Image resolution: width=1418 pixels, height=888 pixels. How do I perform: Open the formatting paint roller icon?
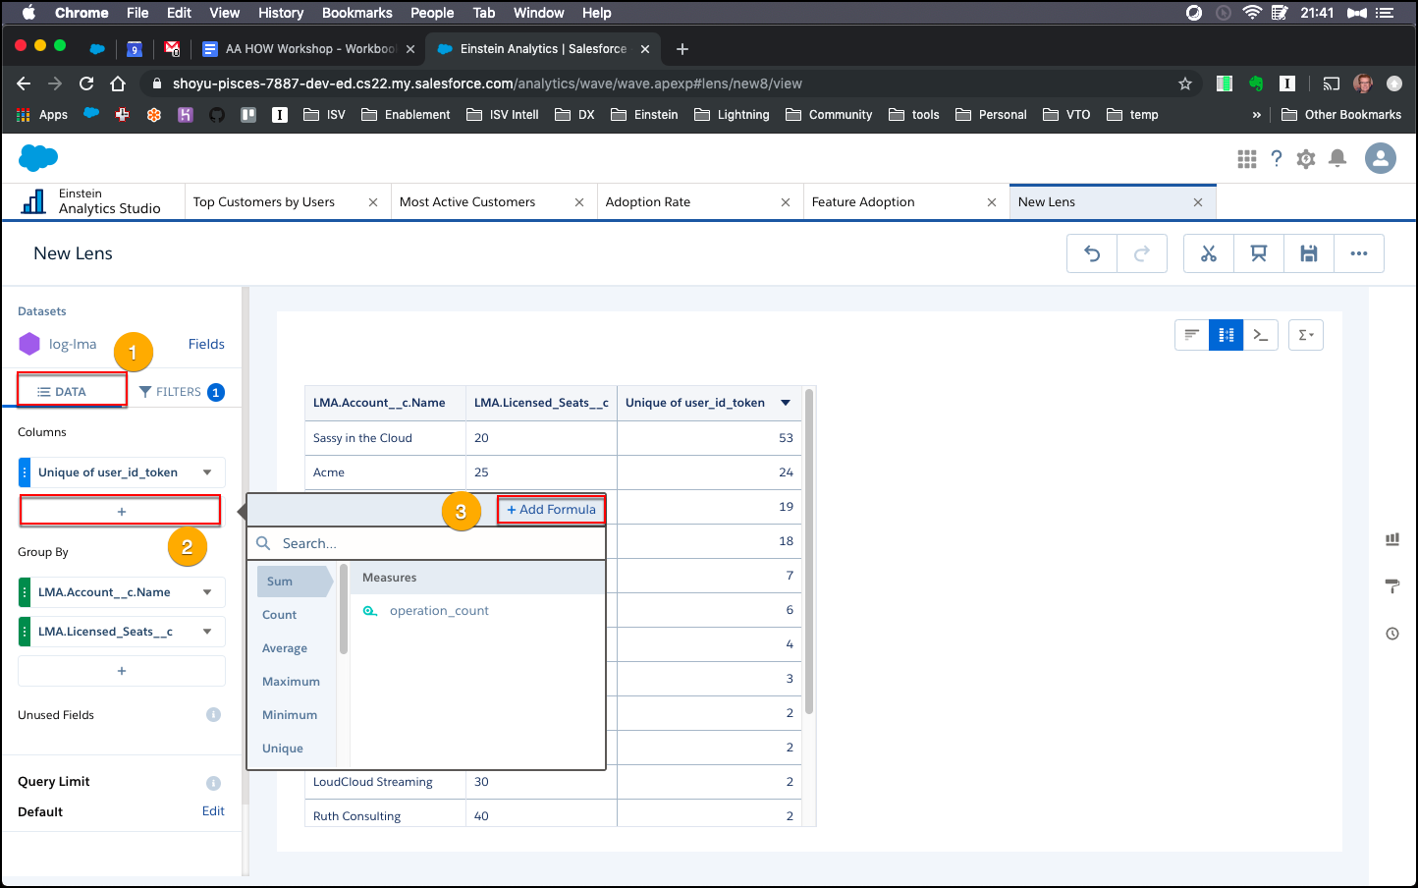click(1392, 586)
